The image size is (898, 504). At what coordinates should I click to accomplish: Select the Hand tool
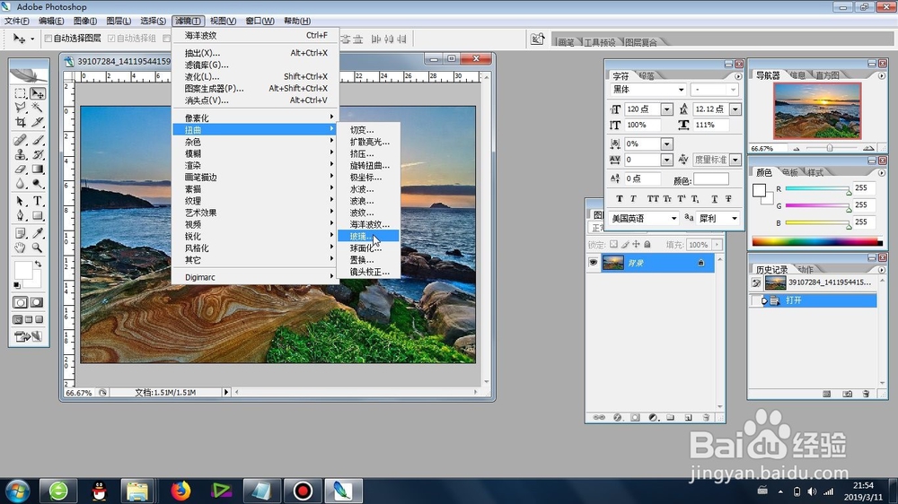(21, 248)
